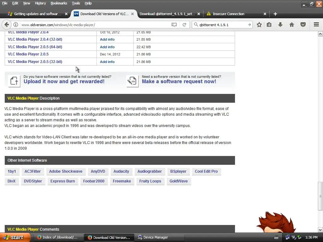Close the Insecure Connection tab

click(x=265, y=14)
